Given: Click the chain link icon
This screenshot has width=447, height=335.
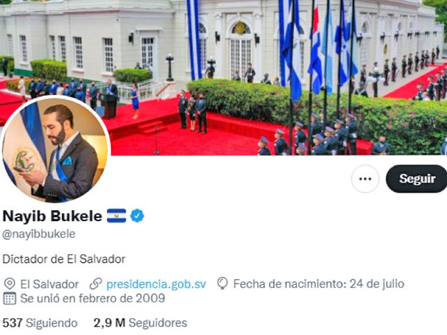Looking at the screenshot, I should point(95,284).
